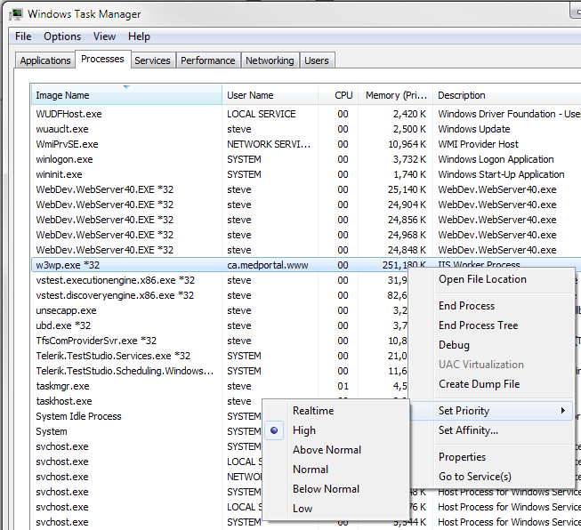Viewport: 581px width, 530px height.
Task: Select Telerik.TestStudio.Scheduling.Windows process
Action: click(125, 371)
